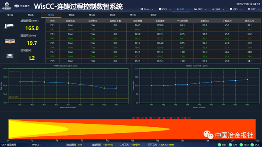Click the SMS picture icon
Screen dimensions: 262x147
tap(195, 9)
